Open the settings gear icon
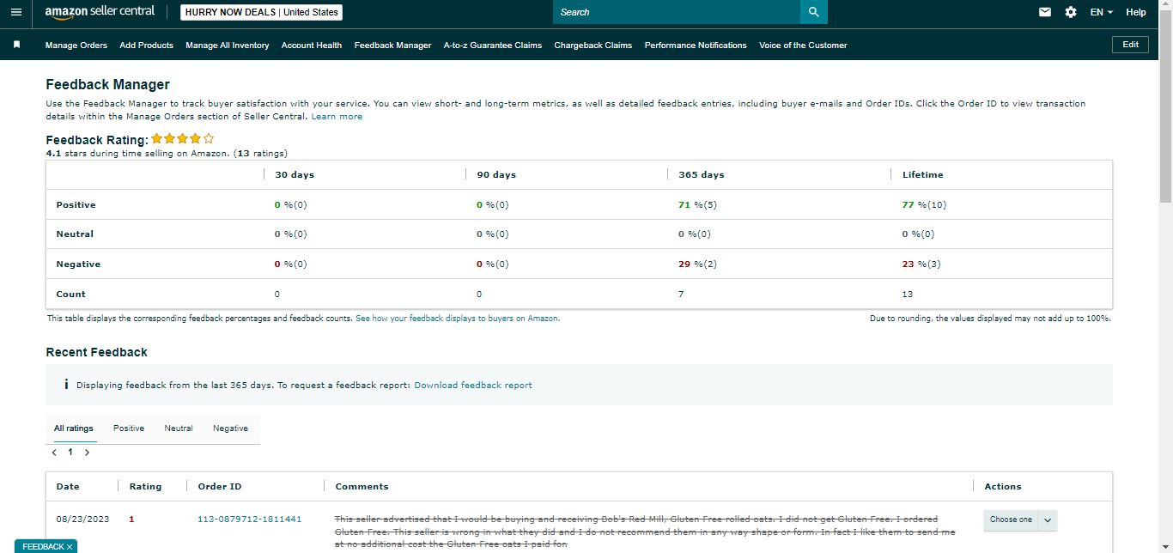This screenshot has width=1173, height=553. click(1070, 12)
